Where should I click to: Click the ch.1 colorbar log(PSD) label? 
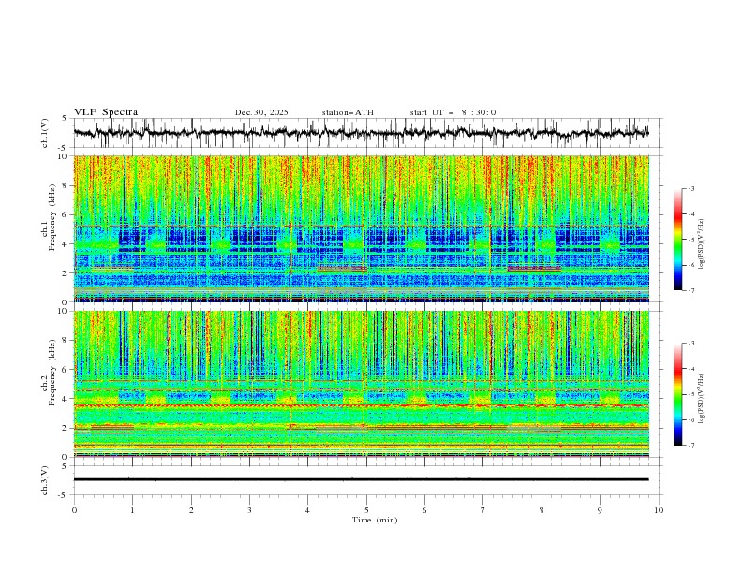702,244
